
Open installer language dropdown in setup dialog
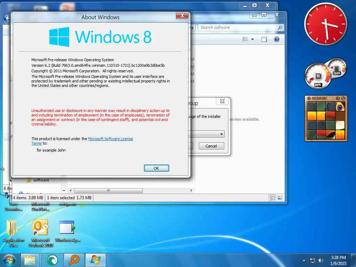pos(221,134)
